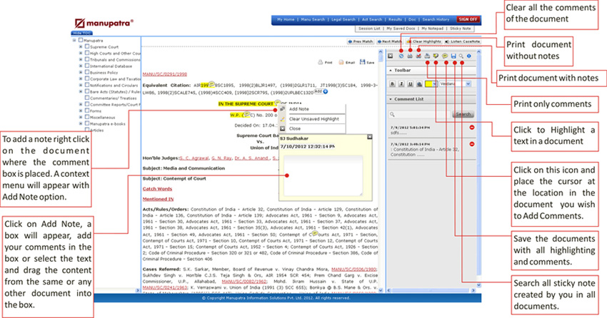Viewport: 607px width, 318px height.
Task: Collapse the Manupatra root tree node
Action: [74, 40]
